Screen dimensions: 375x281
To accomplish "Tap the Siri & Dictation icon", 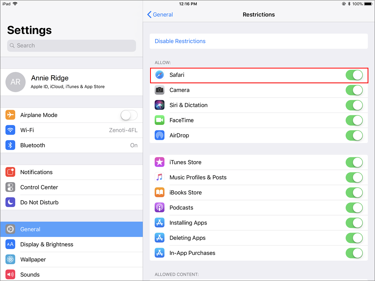I will pyautogui.click(x=159, y=105).
